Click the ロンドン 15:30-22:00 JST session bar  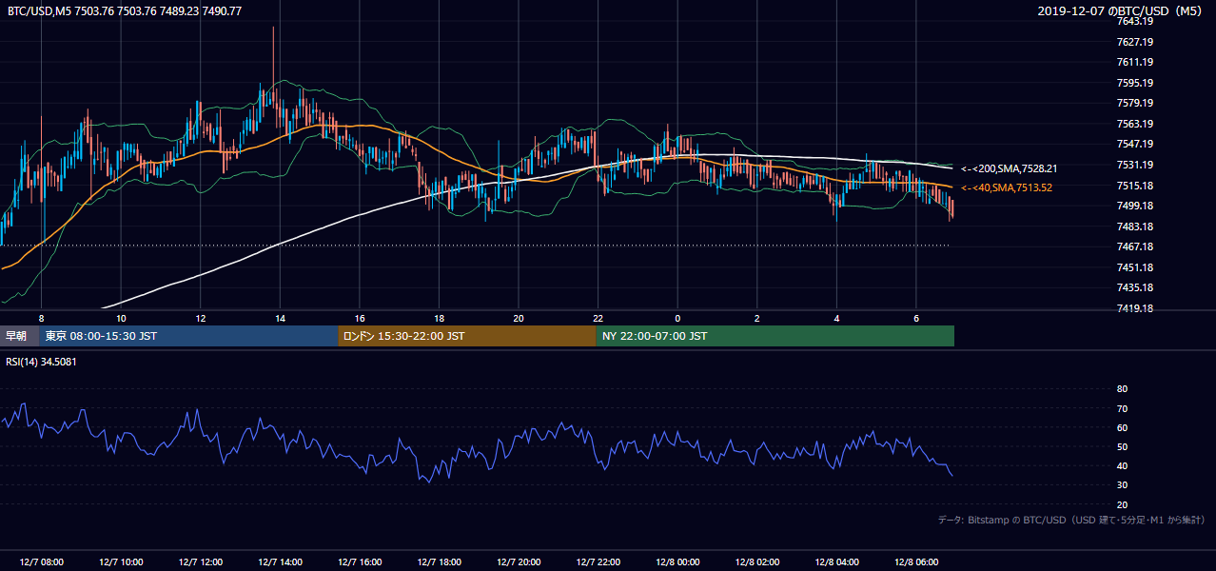pyautogui.click(x=467, y=336)
